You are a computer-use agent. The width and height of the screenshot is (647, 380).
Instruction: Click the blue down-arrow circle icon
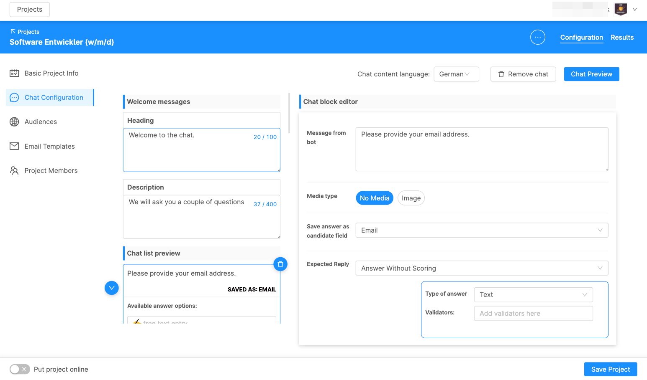pyautogui.click(x=112, y=288)
